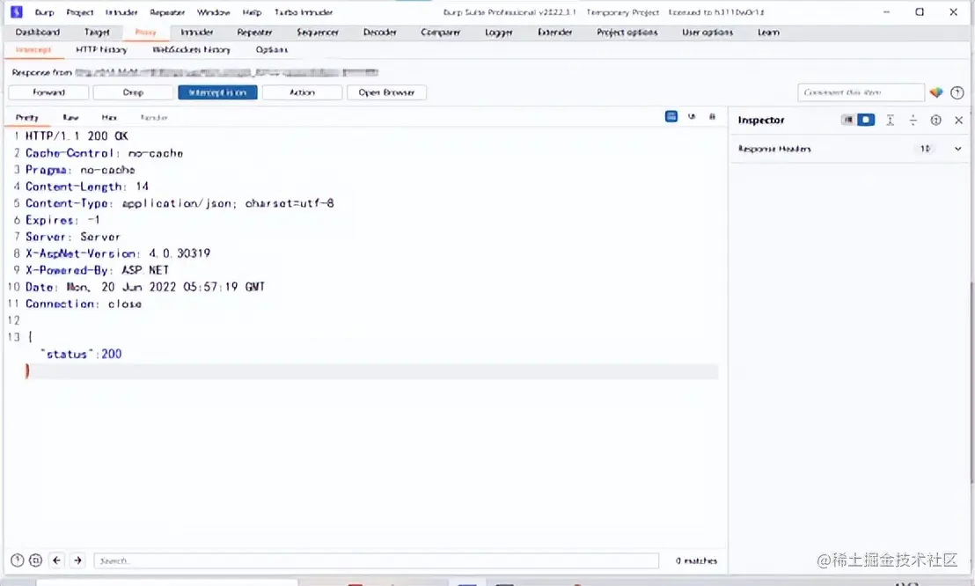Go to previous search match arrow
The width and height of the screenshot is (975, 586).
tap(56, 560)
